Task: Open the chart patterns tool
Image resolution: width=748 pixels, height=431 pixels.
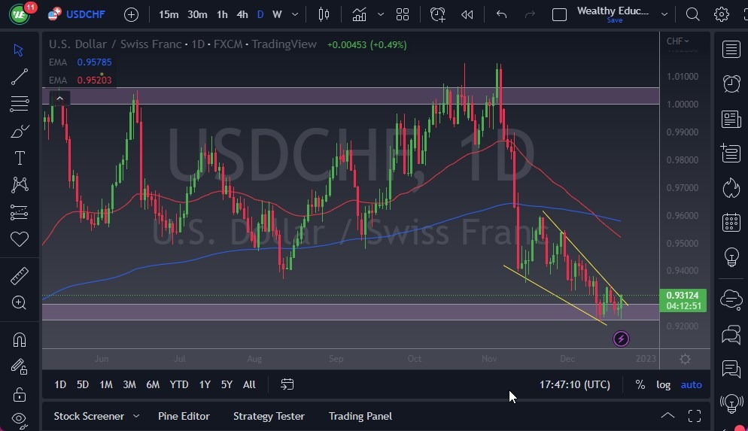Action: [x=19, y=185]
